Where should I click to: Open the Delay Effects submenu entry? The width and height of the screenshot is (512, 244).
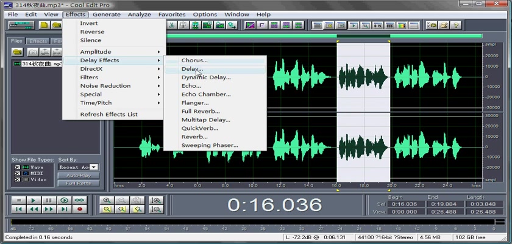click(113, 60)
